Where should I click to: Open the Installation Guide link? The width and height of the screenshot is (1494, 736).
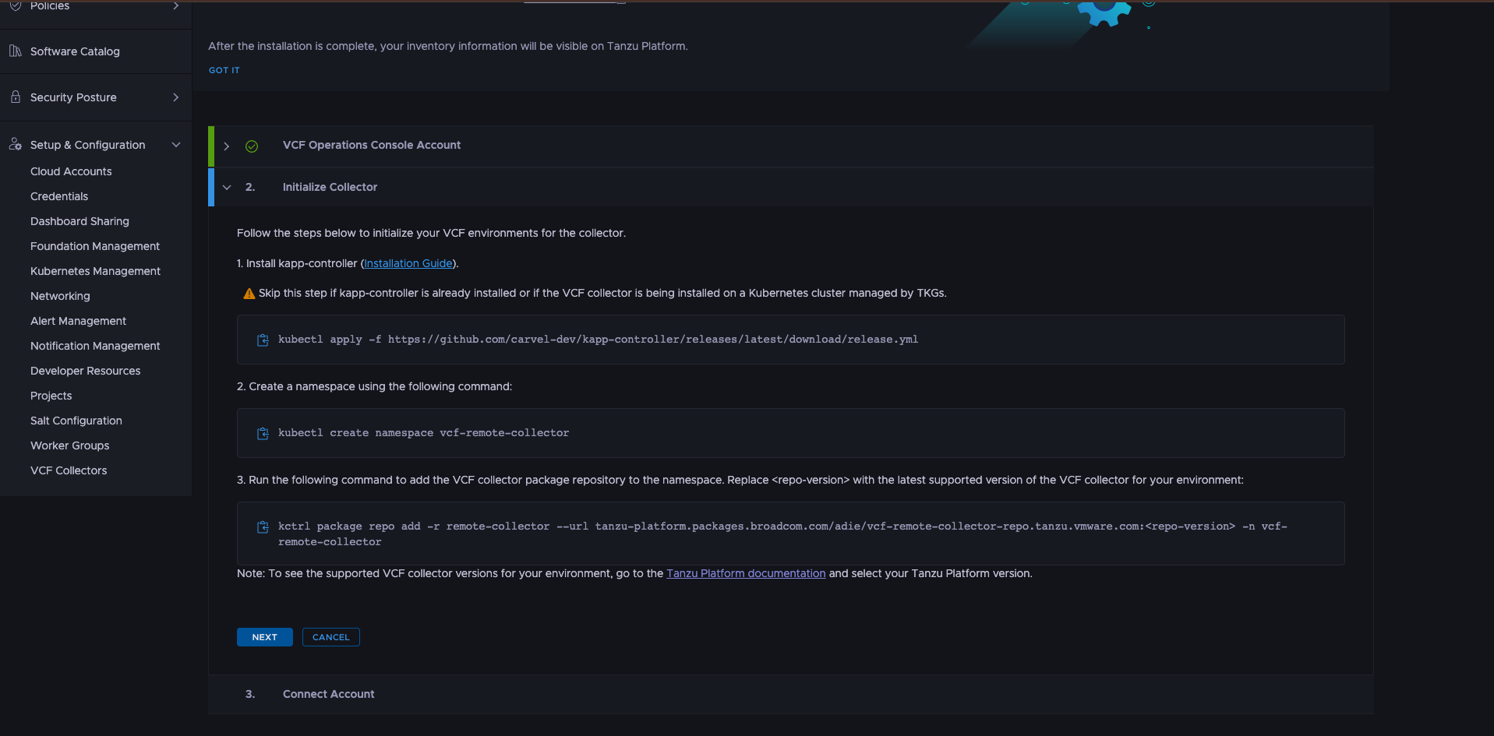click(408, 263)
